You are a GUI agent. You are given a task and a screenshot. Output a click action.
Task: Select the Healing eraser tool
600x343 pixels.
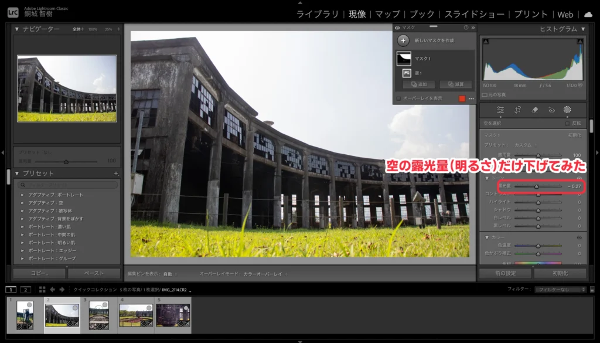click(534, 110)
